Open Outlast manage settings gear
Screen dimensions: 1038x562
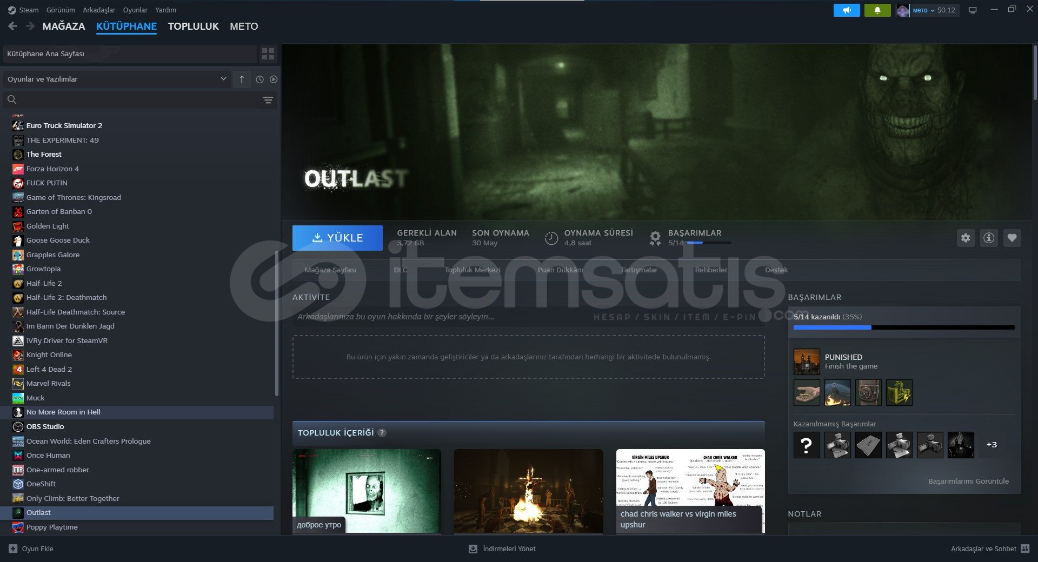966,238
